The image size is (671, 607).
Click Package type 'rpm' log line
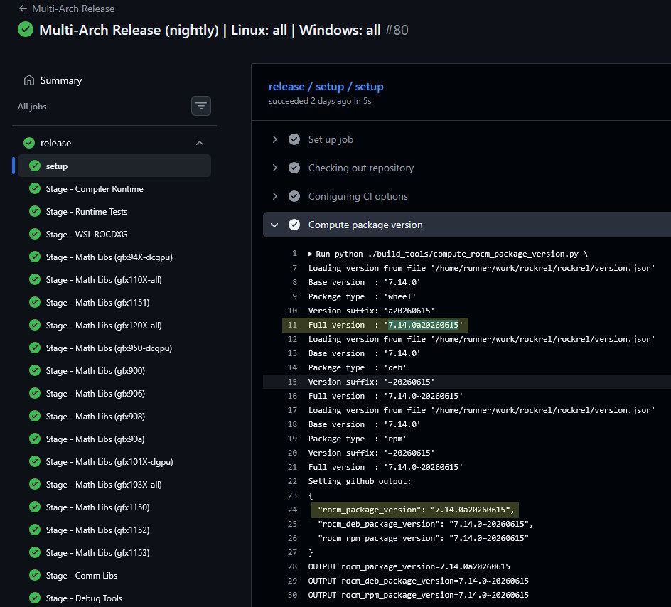(x=358, y=439)
